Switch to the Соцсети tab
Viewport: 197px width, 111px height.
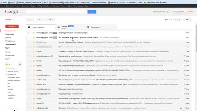(x=70, y=27)
